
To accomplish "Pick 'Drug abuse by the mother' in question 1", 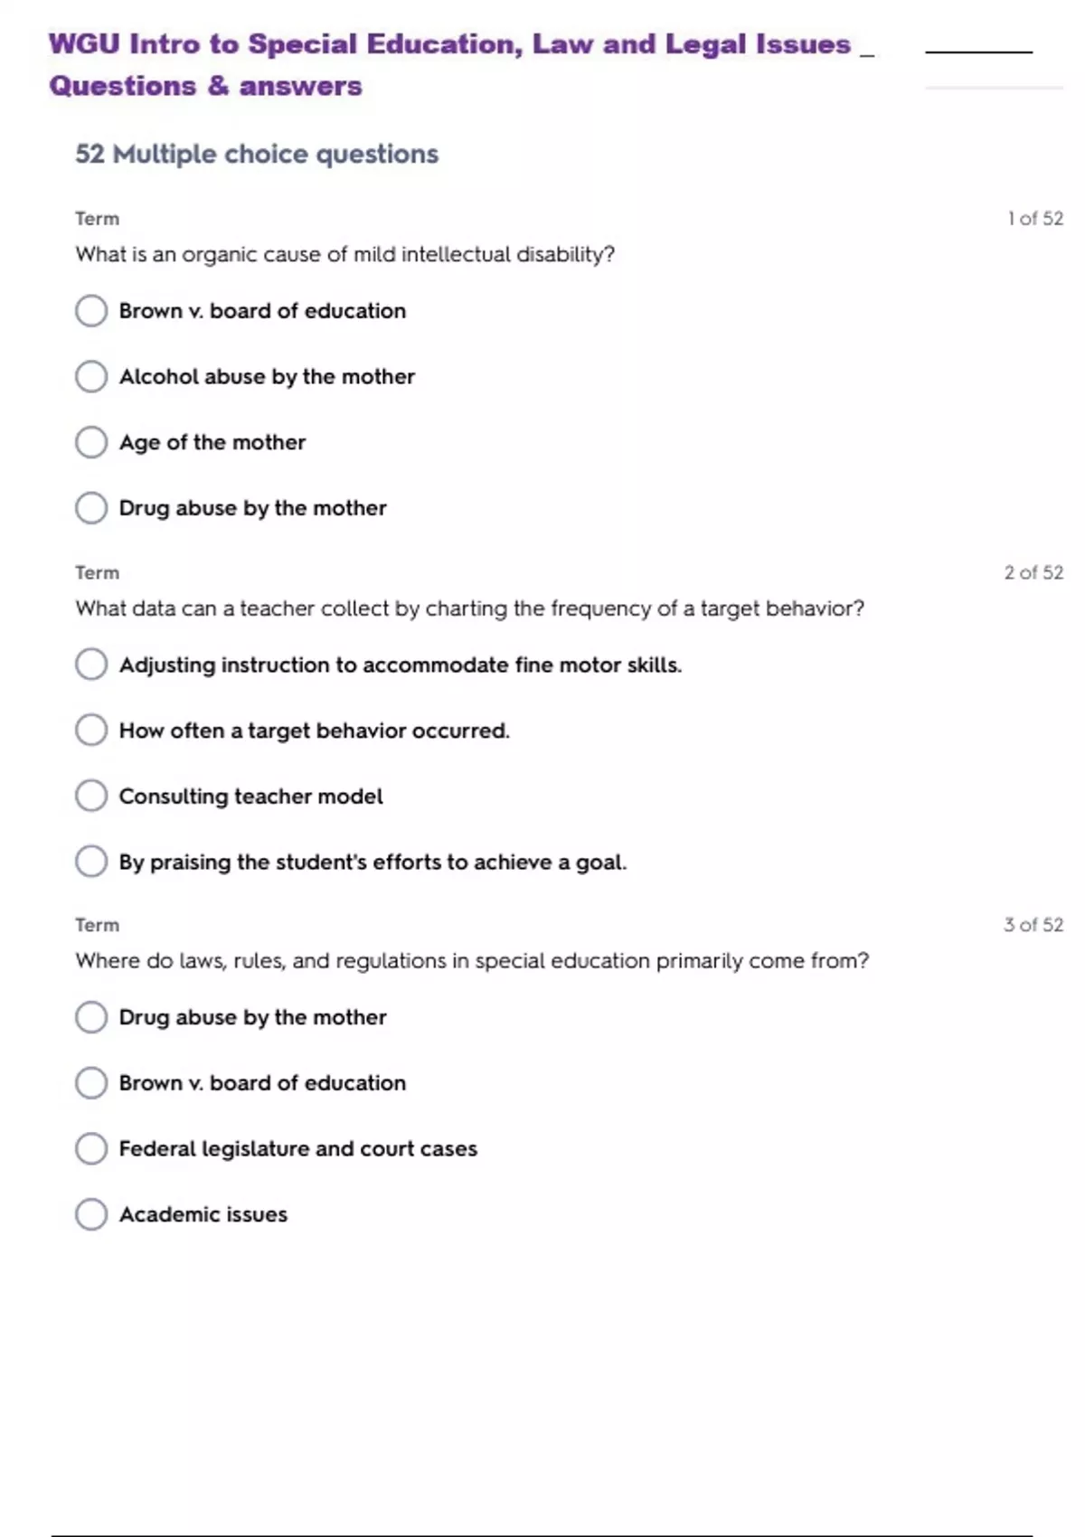I will (x=91, y=508).
